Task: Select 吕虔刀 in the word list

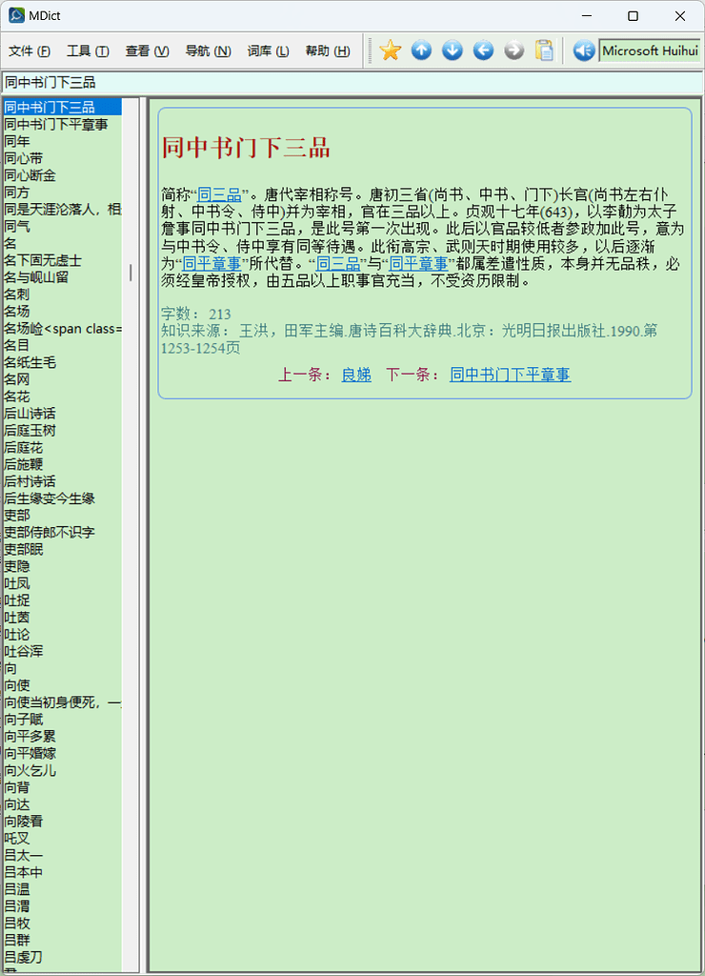Action: [x=62, y=957]
